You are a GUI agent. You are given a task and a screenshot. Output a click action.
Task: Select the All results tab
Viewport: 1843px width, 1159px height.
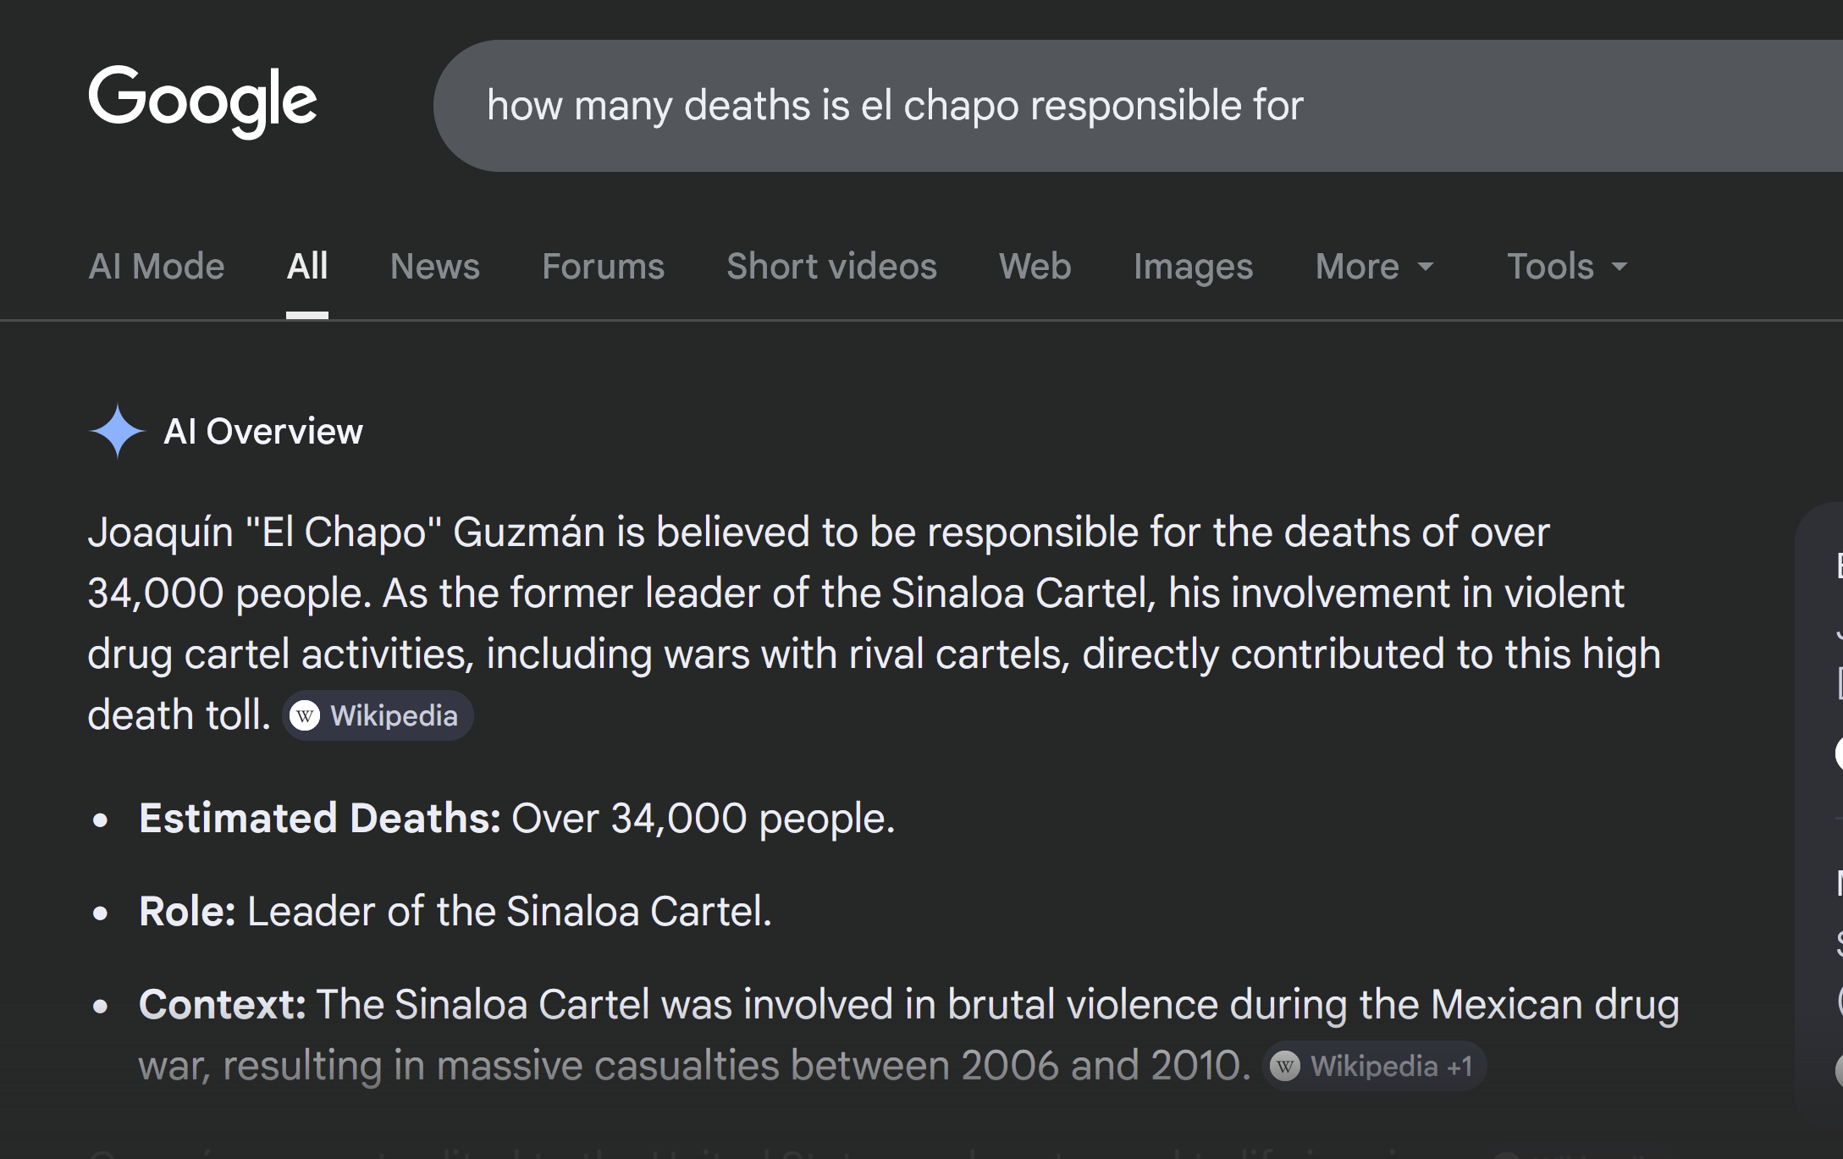click(x=306, y=267)
